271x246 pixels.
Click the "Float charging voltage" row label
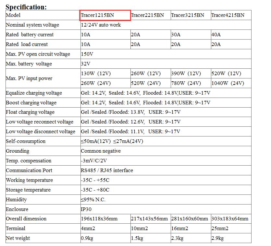(x=30, y=112)
